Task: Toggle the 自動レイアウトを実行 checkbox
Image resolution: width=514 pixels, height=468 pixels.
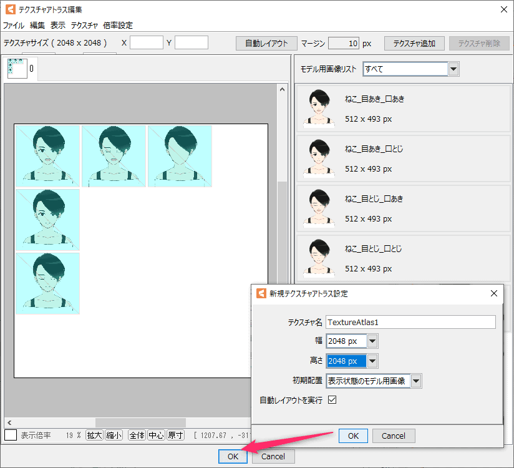Action: [x=332, y=400]
